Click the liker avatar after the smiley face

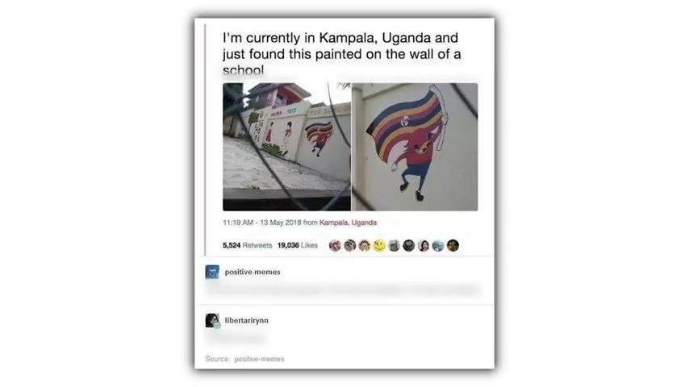pos(395,246)
